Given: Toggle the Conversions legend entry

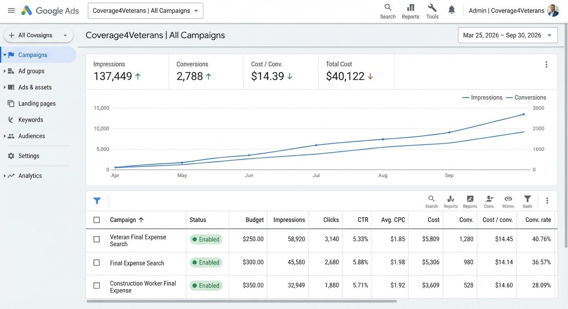Looking at the screenshot, I should 526,97.
